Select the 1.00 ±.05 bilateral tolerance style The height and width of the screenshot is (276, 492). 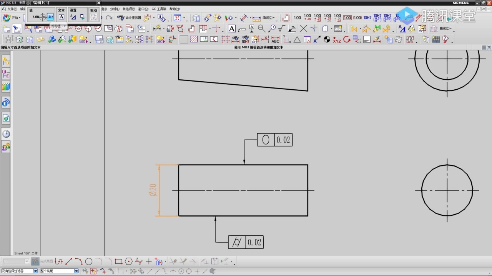point(307,18)
